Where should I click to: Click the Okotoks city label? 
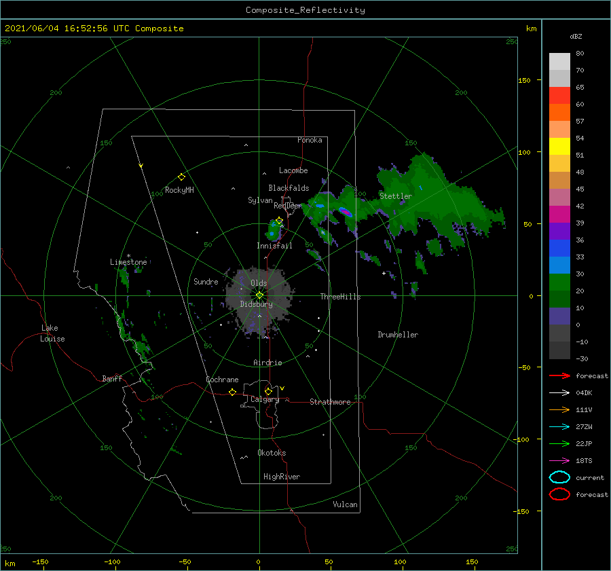coord(272,453)
